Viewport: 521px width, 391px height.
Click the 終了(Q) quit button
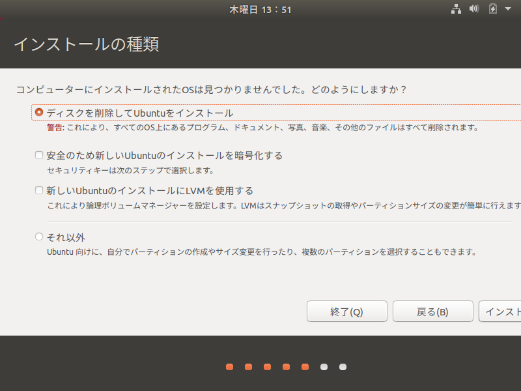click(x=347, y=311)
